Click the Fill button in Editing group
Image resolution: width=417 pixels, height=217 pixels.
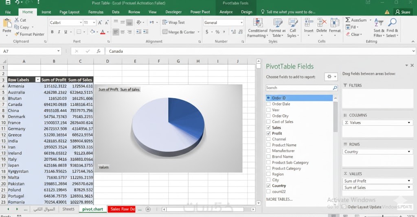click(x=352, y=27)
